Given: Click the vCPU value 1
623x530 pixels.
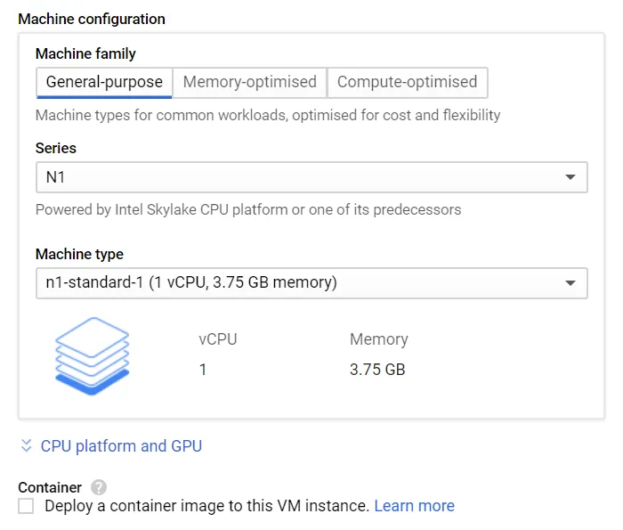Looking at the screenshot, I should tap(203, 370).
